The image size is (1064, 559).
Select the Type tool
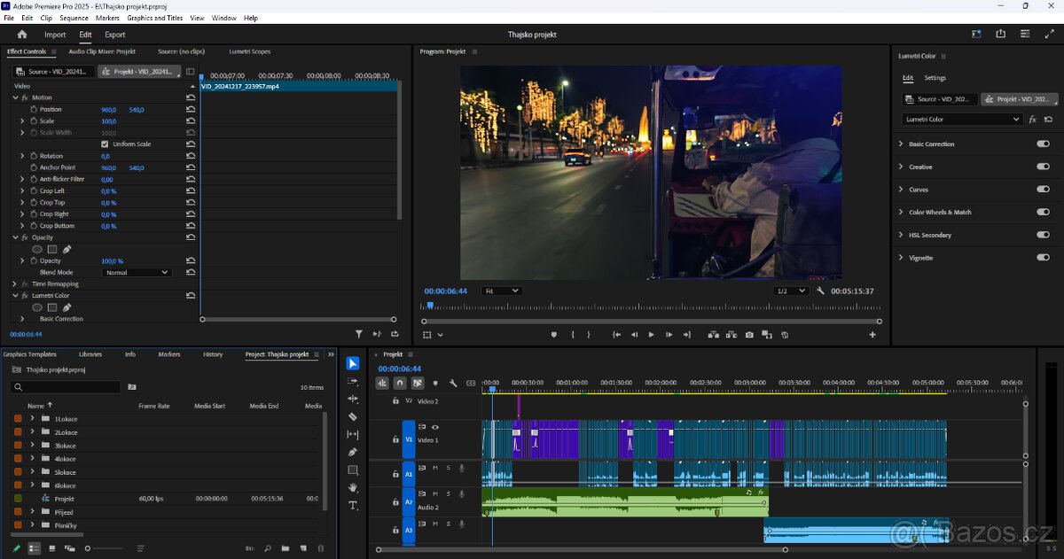point(353,505)
